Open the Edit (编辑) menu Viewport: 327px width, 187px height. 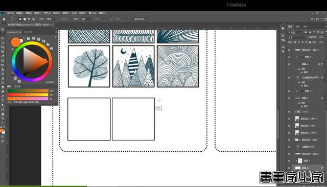(x=19, y=13)
